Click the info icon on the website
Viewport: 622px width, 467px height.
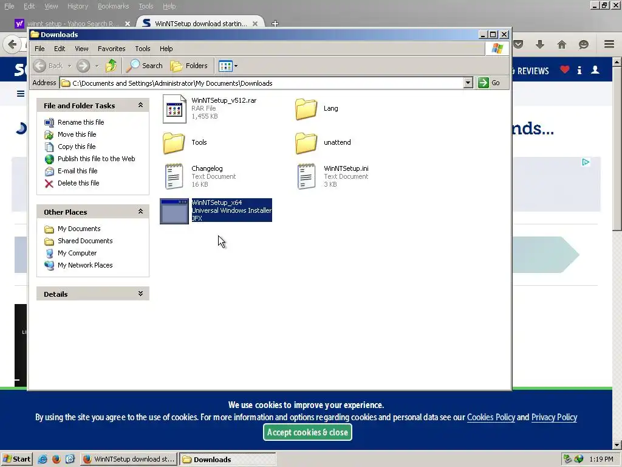579,71
